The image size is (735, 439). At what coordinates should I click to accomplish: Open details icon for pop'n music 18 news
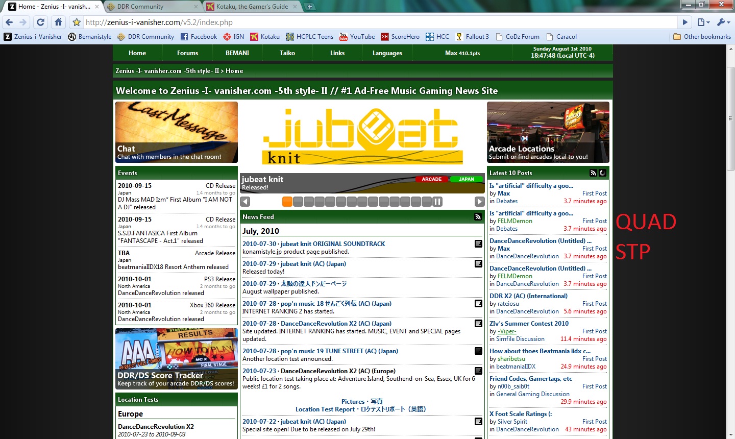478,304
